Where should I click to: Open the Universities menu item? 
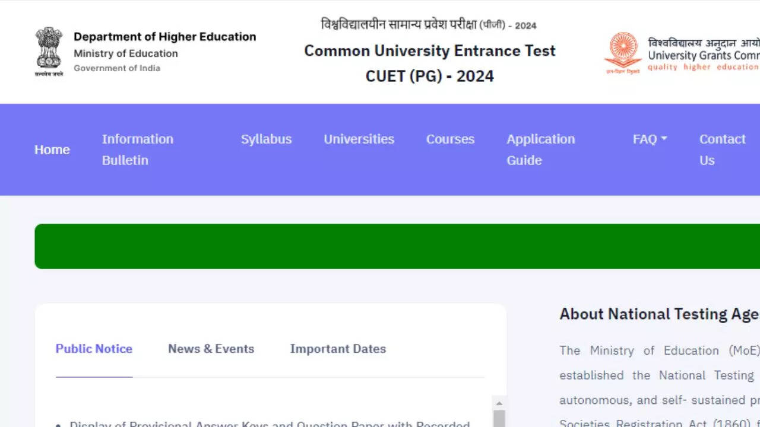(x=359, y=139)
